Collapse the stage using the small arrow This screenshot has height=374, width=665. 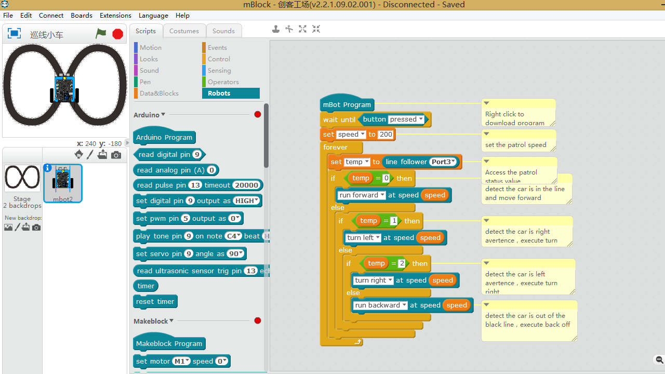[x=128, y=143]
